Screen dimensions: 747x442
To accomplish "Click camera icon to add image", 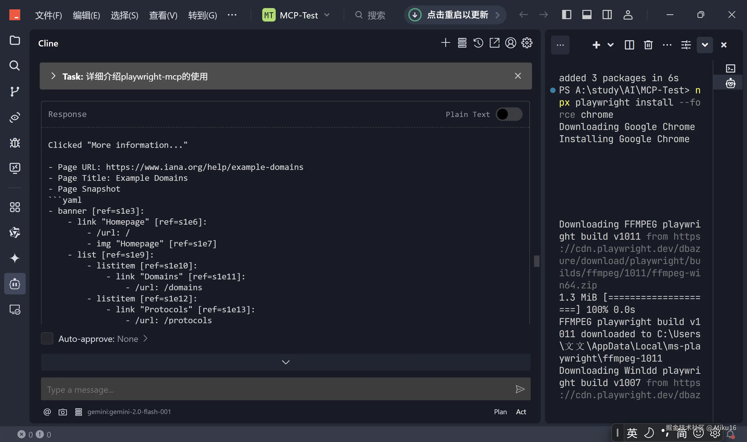I will (63, 412).
